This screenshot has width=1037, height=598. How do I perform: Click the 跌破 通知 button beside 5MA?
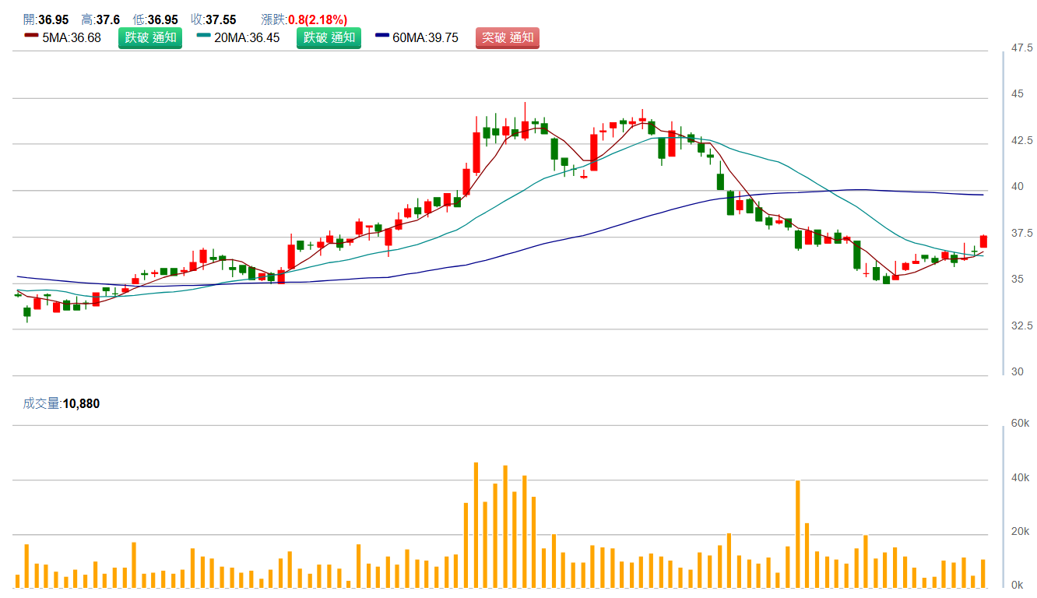(149, 37)
